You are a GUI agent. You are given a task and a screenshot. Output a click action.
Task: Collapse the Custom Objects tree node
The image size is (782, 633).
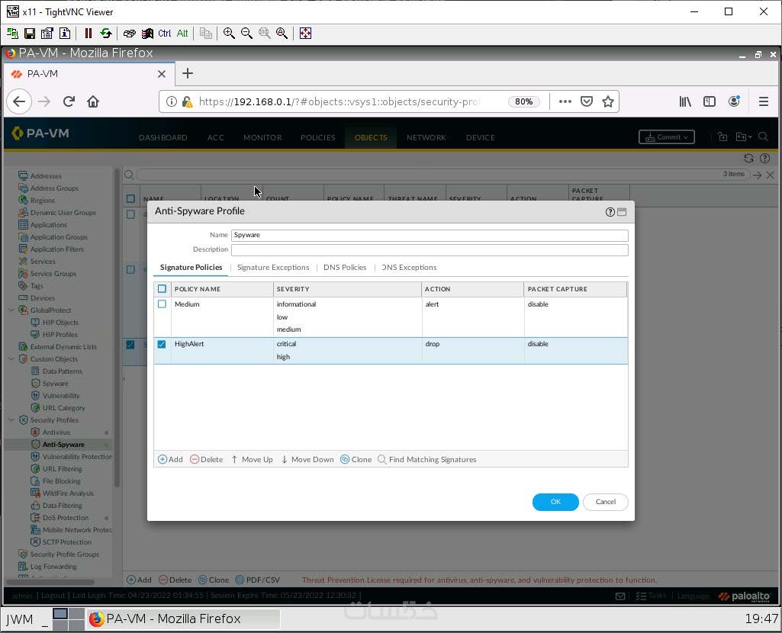(x=11, y=359)
